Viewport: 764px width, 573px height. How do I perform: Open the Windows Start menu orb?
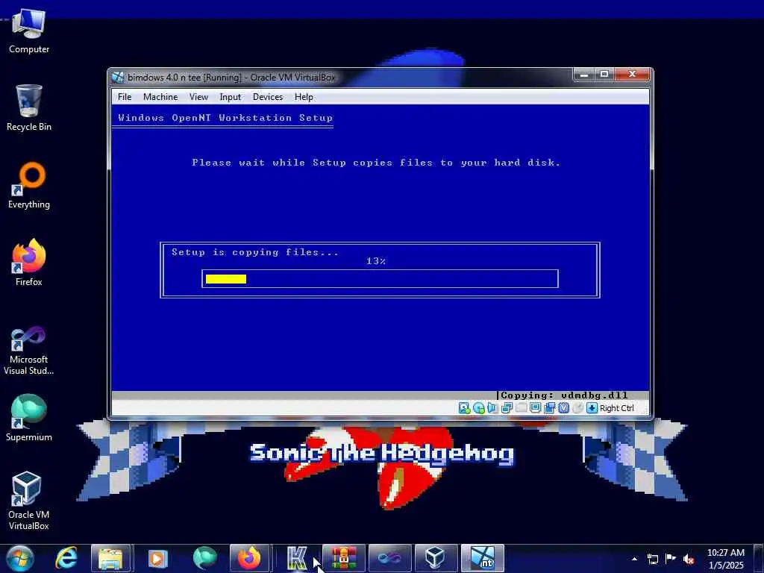click(x=19, y=558)
